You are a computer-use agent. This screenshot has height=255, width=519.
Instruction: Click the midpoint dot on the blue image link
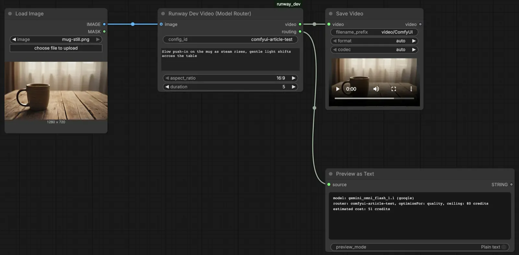click(x=133, y=24)
